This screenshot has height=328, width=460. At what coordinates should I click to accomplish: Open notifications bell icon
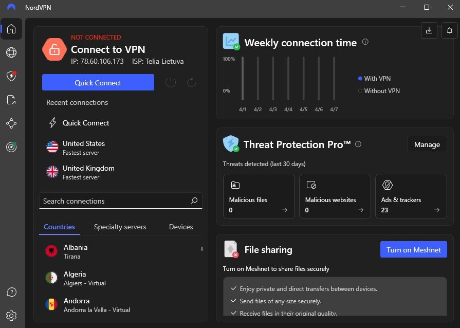(449, 30)
